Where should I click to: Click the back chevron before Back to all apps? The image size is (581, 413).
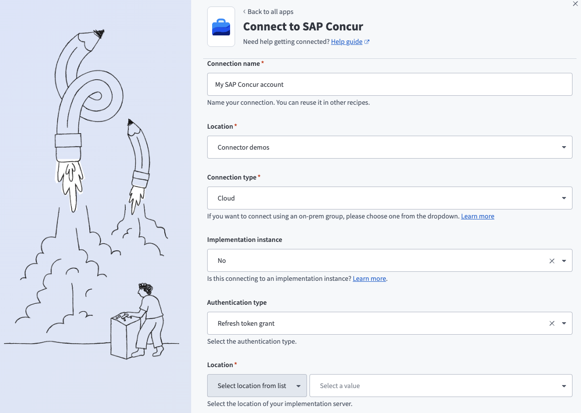coord(244,11)
